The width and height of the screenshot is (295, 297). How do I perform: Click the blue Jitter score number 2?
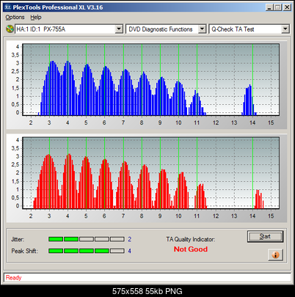130,239
